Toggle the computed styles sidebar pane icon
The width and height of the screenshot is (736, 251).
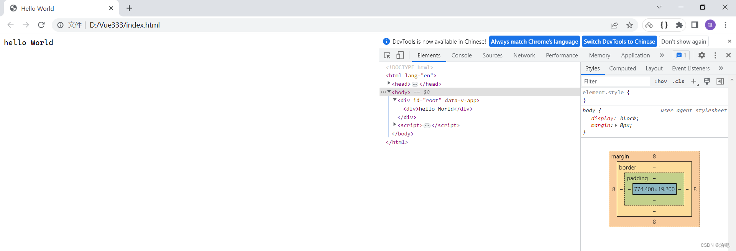click(x=720, y=81)
